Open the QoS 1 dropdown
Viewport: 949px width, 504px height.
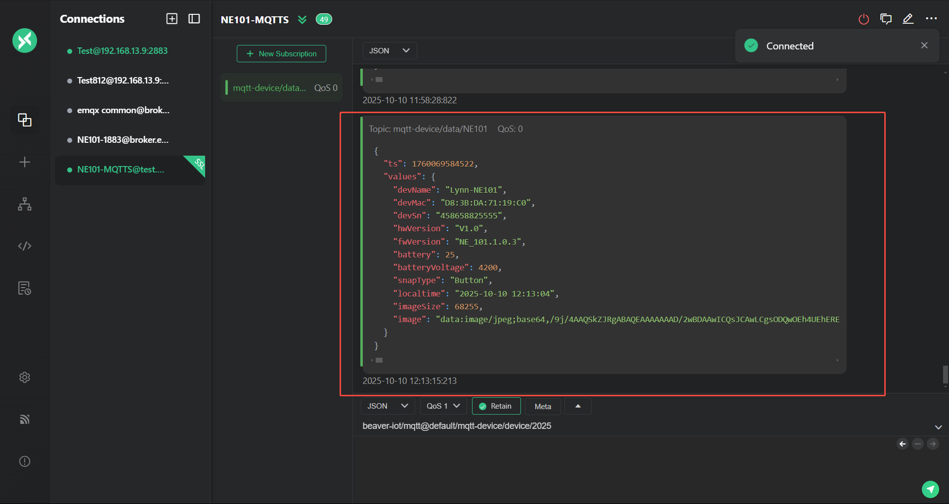click(x=443, y=406)
